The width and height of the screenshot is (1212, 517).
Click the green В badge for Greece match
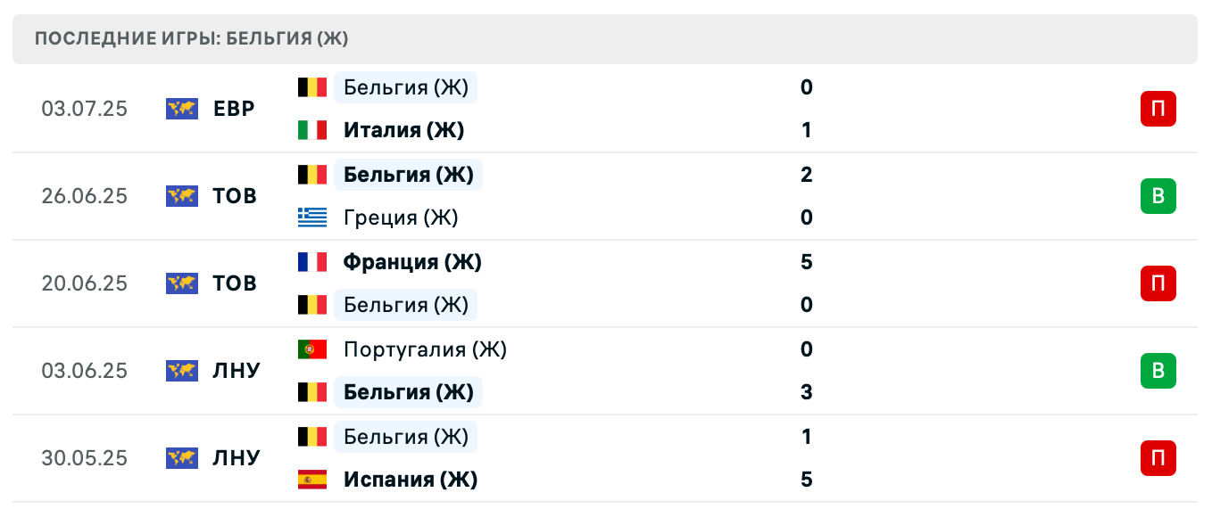(1158, 196)
